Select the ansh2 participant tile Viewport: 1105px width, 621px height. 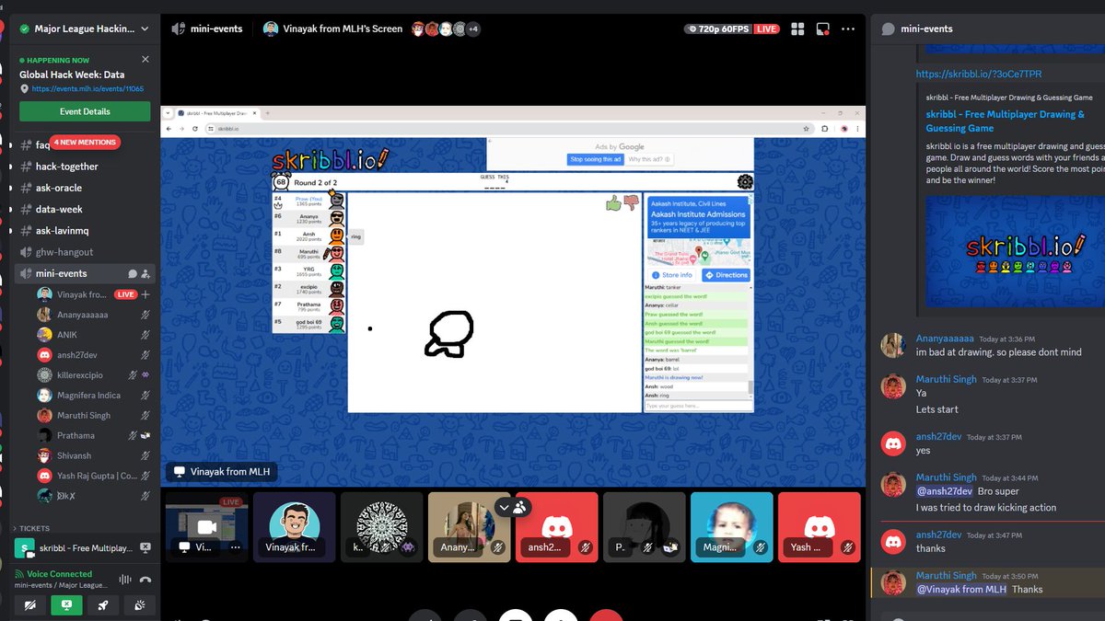coord(557,527)
